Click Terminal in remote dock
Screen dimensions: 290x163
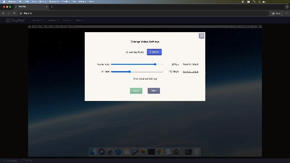pos(151,152)
